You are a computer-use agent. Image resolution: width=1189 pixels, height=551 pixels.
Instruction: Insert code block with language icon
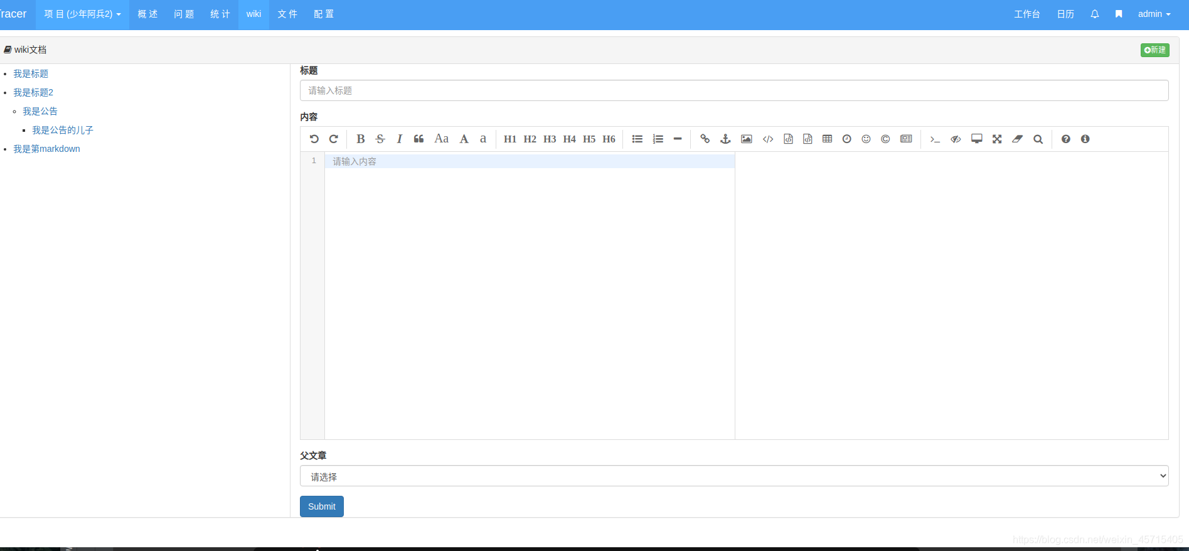point(808,139)
